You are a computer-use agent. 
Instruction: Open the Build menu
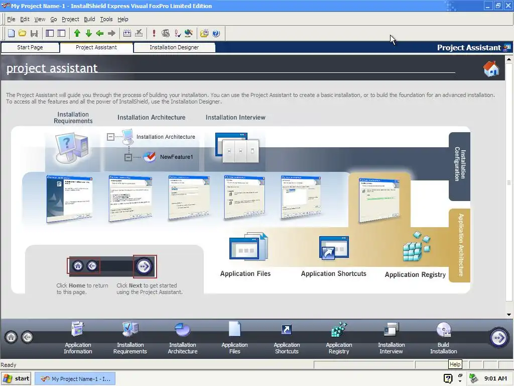(89, 19)
